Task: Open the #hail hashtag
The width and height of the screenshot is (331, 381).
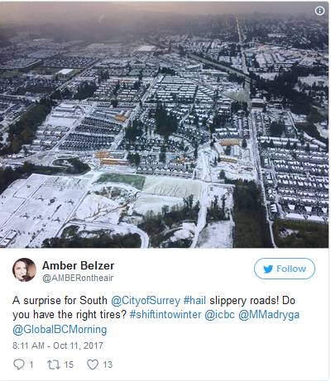Action: pyautogui.click(x=194, y=300)
